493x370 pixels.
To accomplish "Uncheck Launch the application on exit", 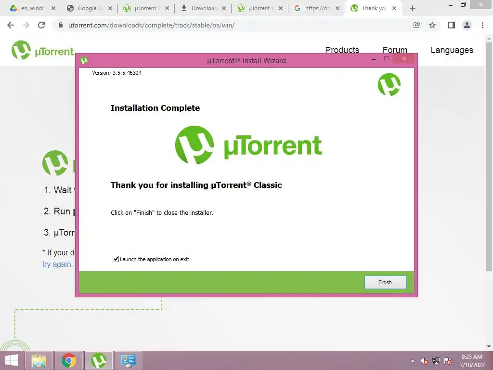I will pos(116,259).
